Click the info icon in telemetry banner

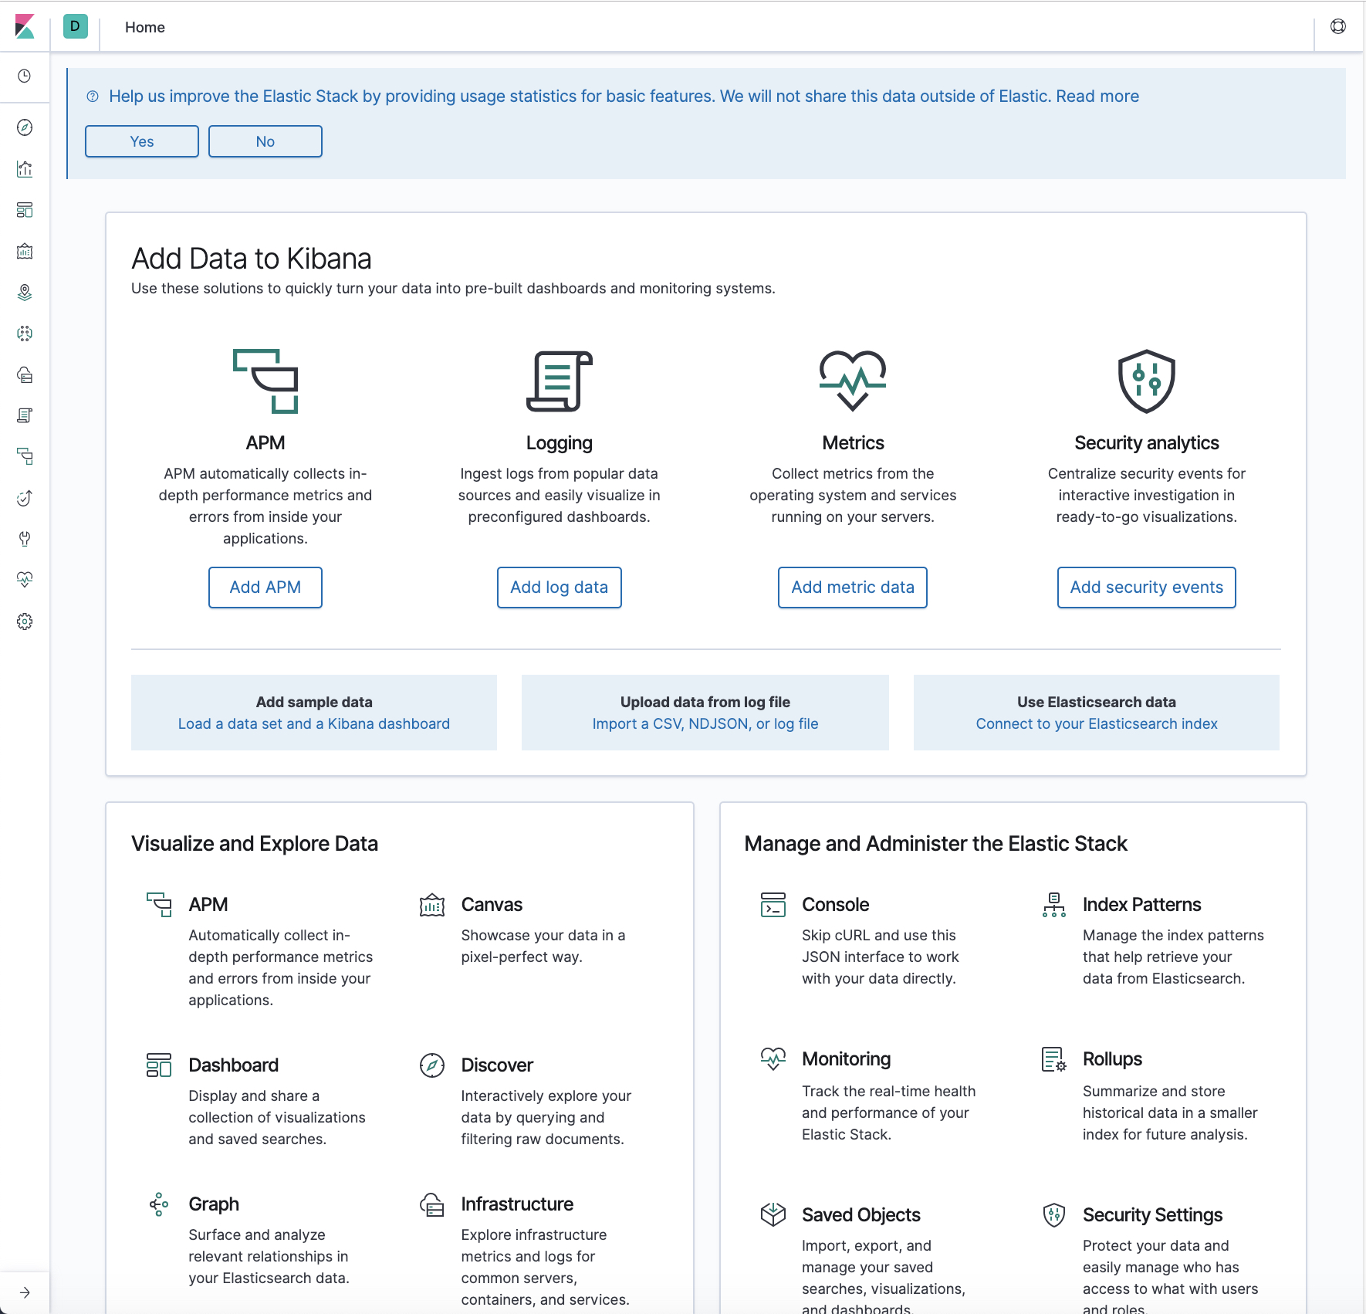click(93, 97)
